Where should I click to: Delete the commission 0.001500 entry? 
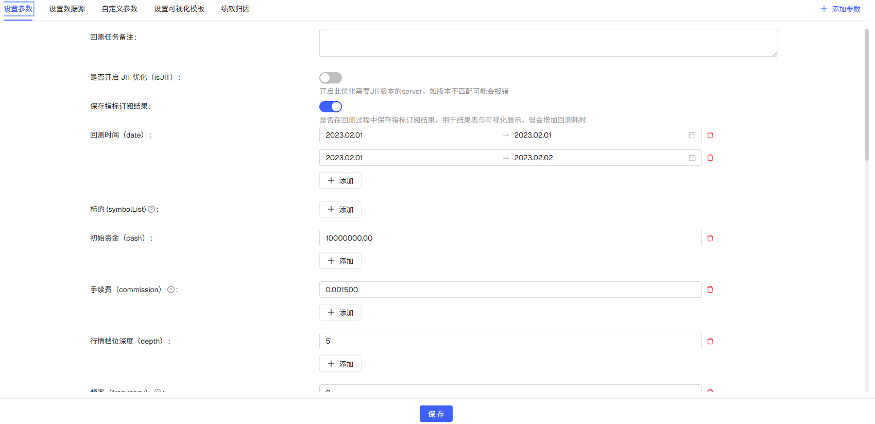(x=710, y=290)
